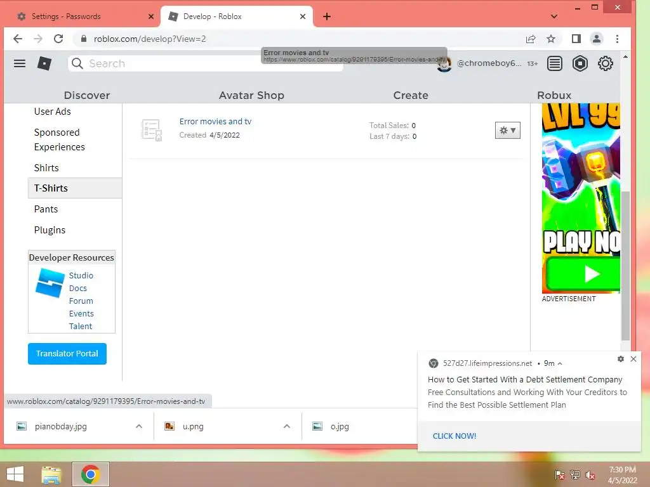
Task: Open the Action Center flag tray icon
Action: tap(560, 475)
